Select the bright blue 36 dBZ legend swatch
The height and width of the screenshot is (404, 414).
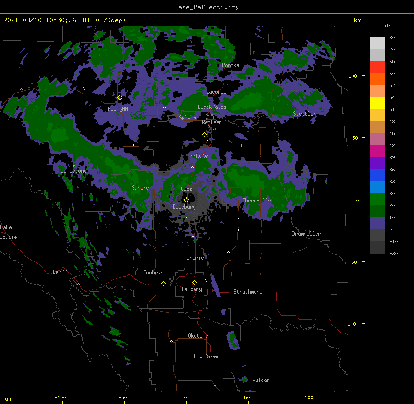[x=377, y=175]
